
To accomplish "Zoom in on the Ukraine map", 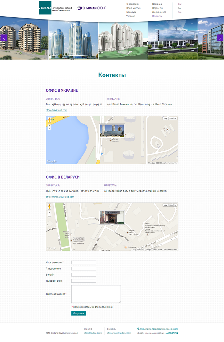I will click(x=49, y=125).
